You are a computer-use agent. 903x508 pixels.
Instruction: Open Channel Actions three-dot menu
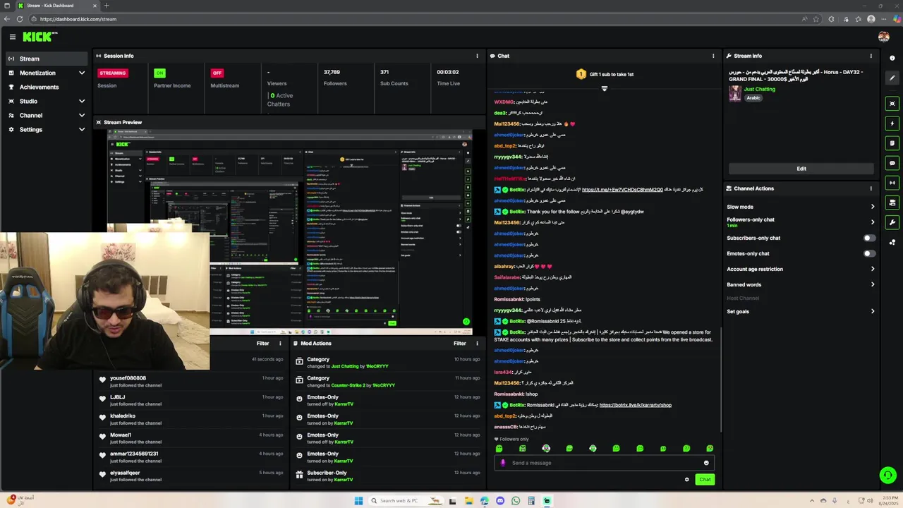point(871,188)
